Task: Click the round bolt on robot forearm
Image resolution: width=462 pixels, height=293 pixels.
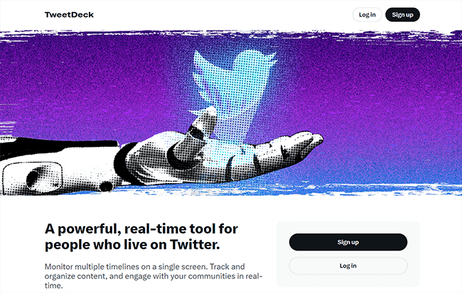Action: pyautogui.click(x=105, y=186)
